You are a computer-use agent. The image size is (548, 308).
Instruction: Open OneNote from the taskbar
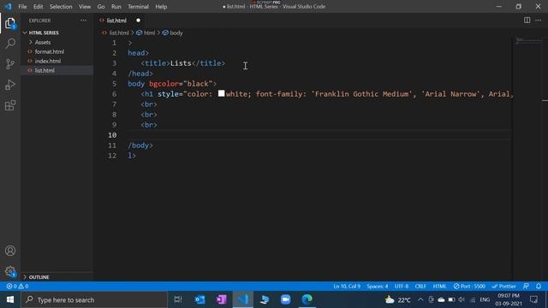[x=221, y=299]
